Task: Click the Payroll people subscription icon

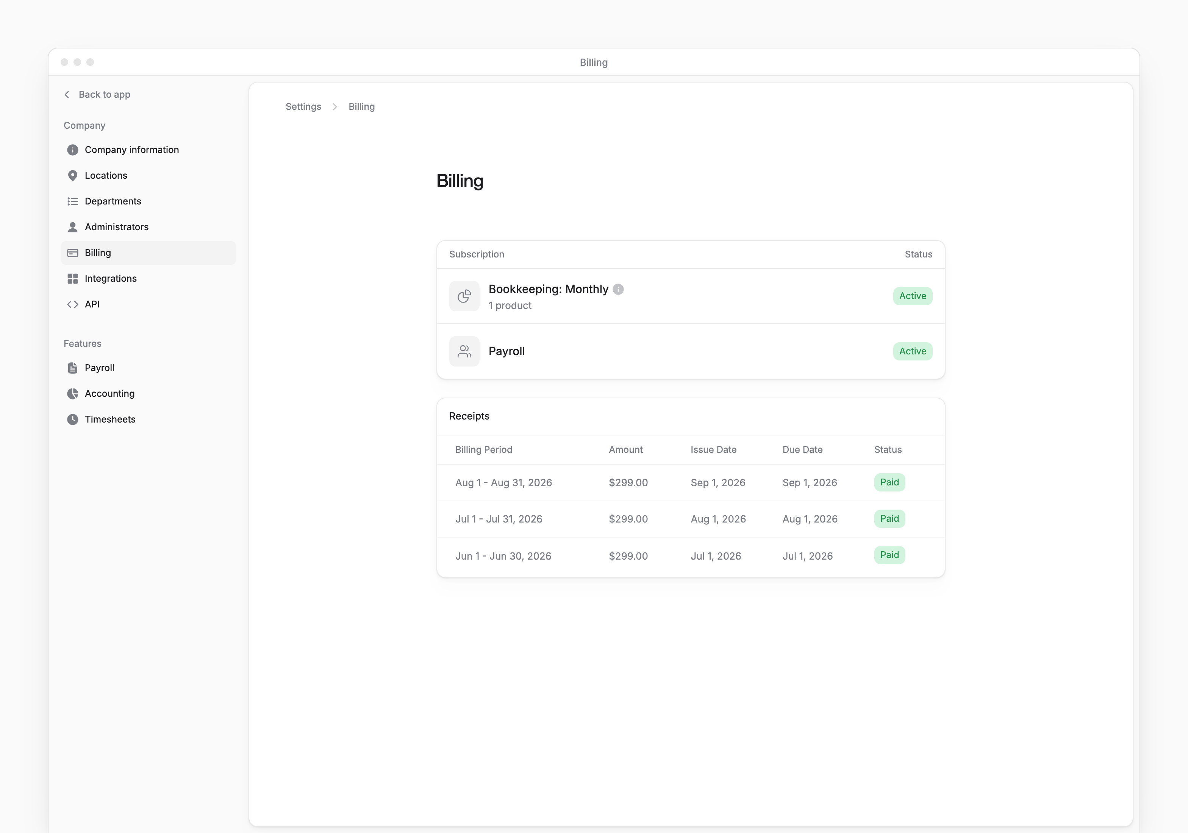Action: [464, 352]
